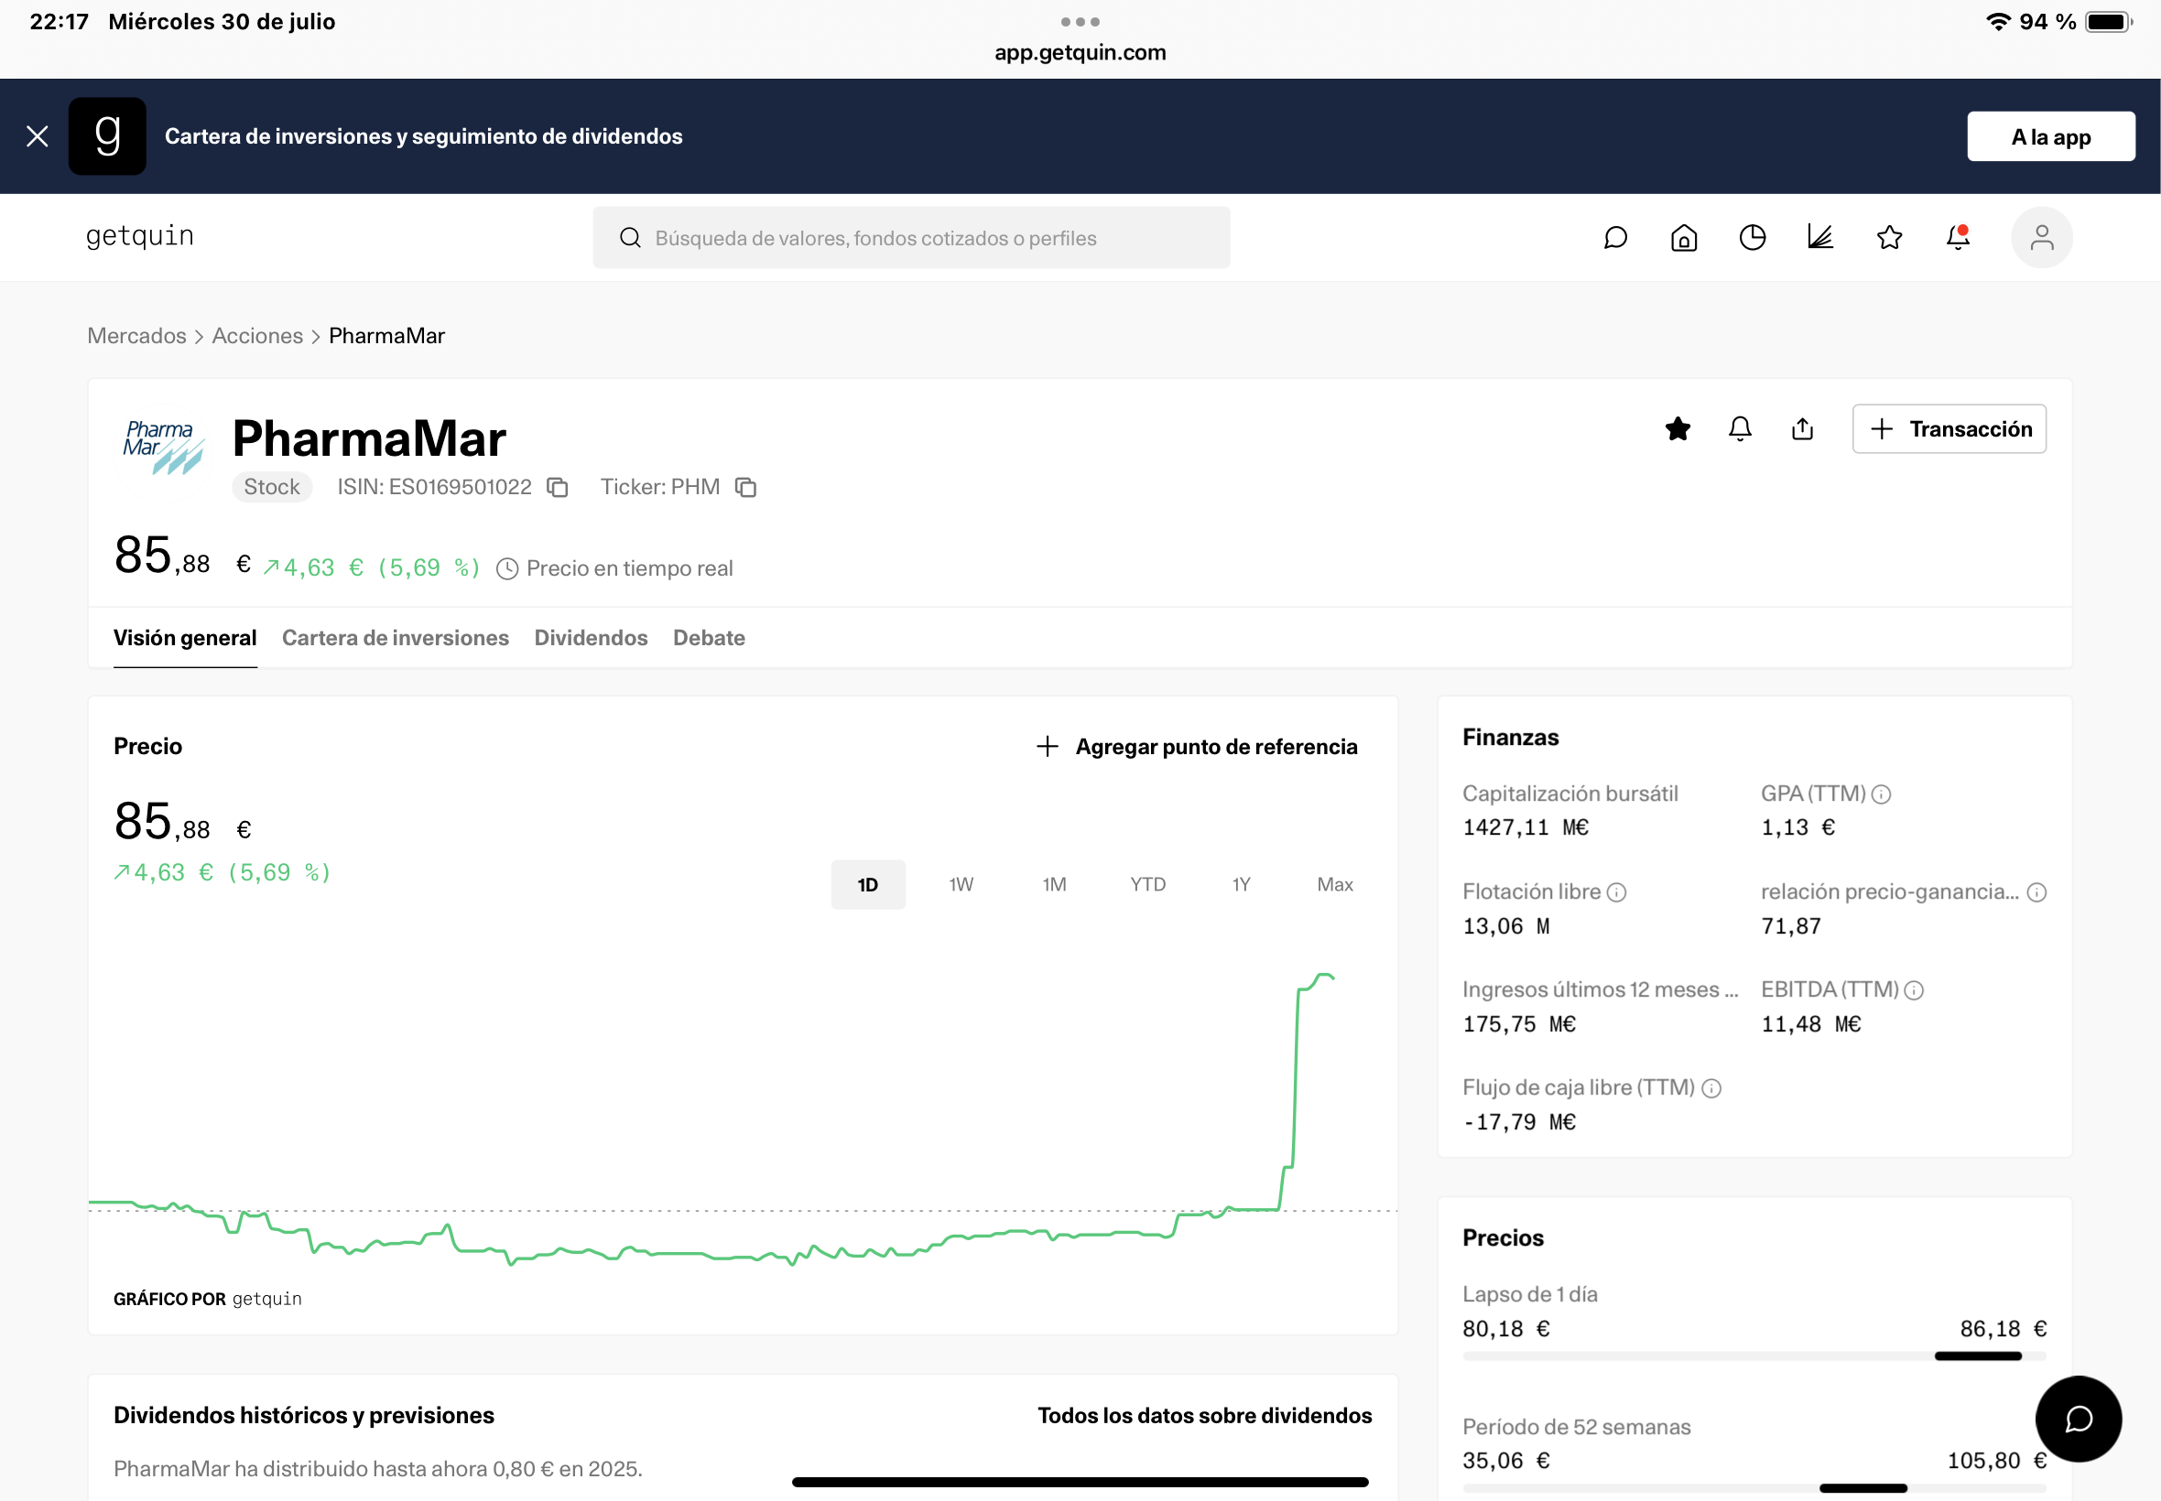The width and height of the screenshot is (2161, 1501).
Task: Select the 1Y chart range
Action: pos(1242,884)
